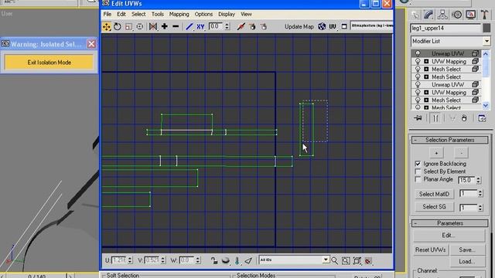Click the Update Map button
The image size is (495, 278).
299,26
